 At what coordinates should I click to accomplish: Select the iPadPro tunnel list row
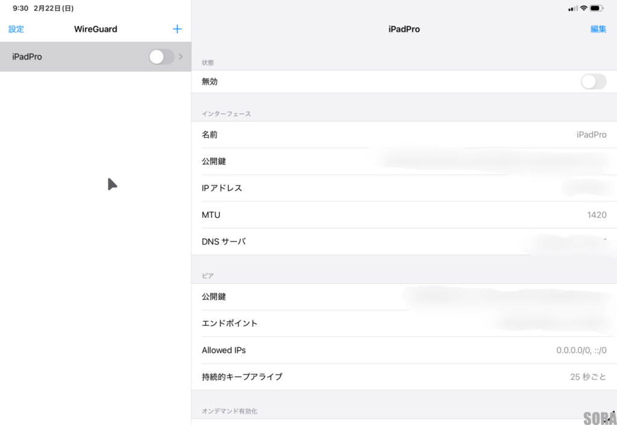pyautogui.click(x=72, y=57)
